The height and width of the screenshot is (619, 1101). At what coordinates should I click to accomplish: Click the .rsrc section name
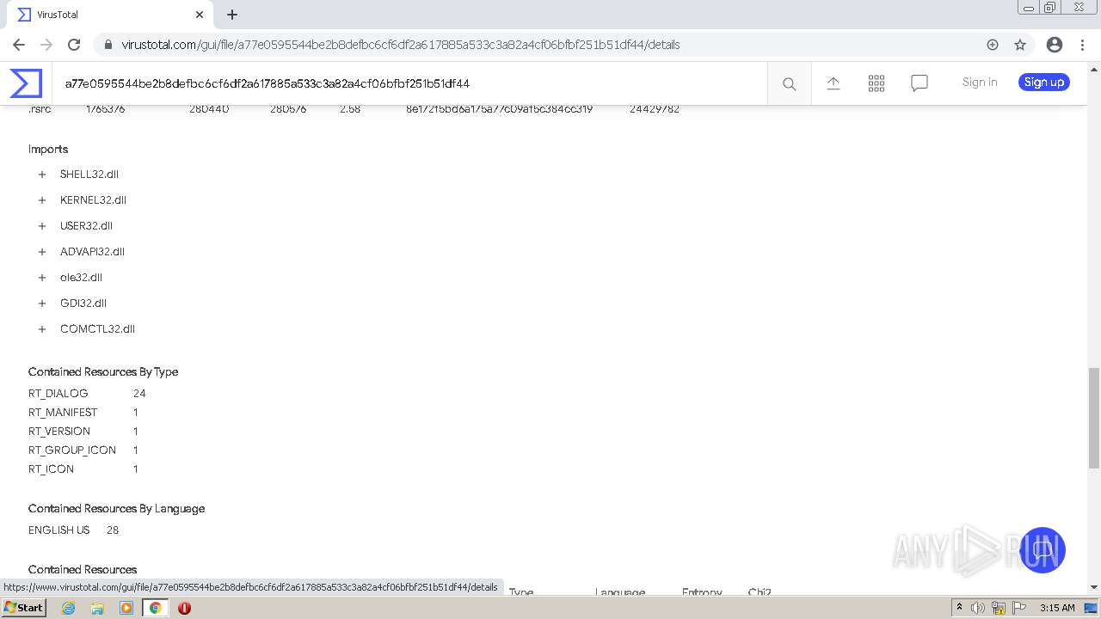[40, 109]
